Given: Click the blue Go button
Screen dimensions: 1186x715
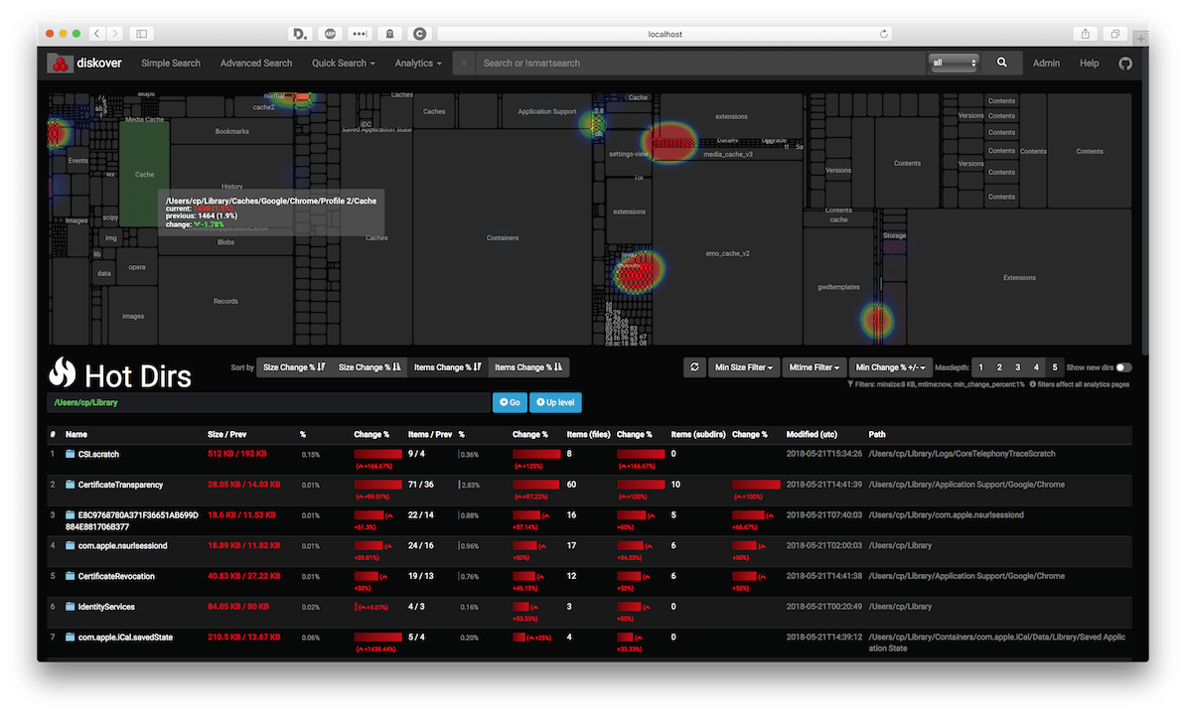Looking at the screenshot, I should pos(510,403).
